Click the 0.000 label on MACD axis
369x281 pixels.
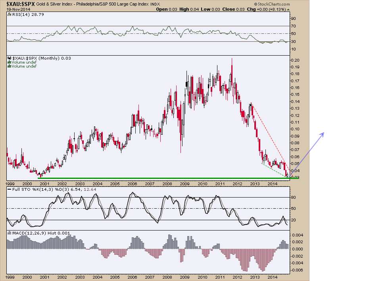point(298,249)
